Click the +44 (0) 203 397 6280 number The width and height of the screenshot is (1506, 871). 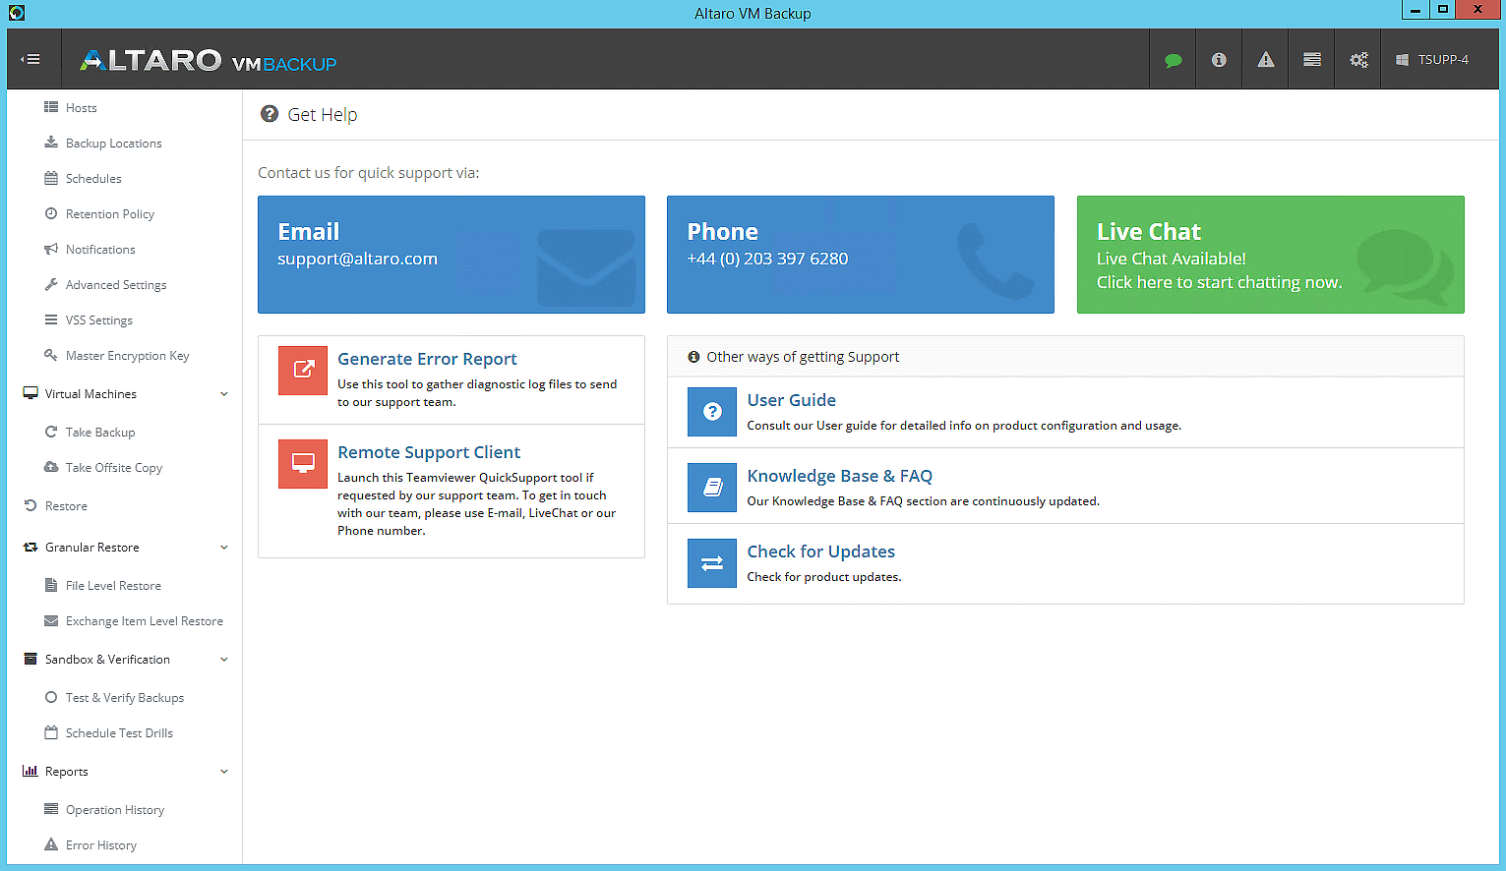767,259
